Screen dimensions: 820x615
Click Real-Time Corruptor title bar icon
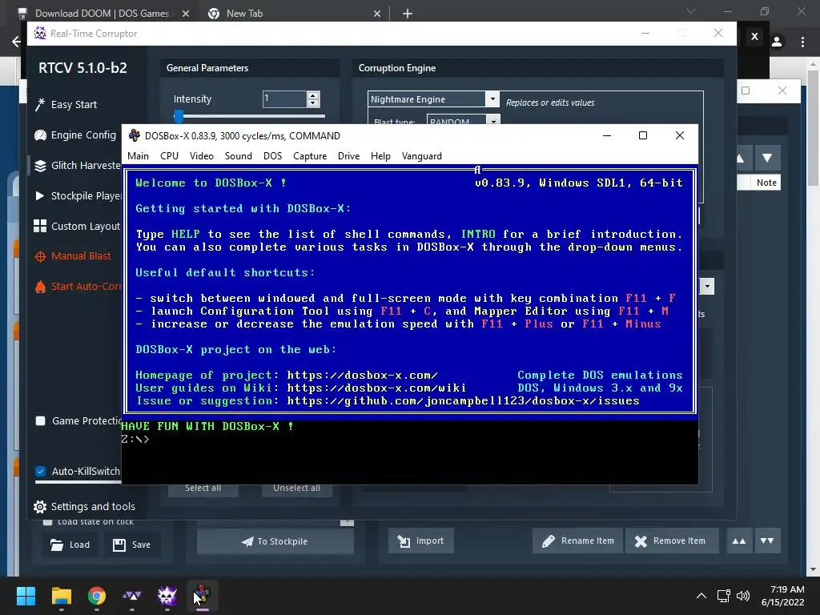[x=40, y=33]
